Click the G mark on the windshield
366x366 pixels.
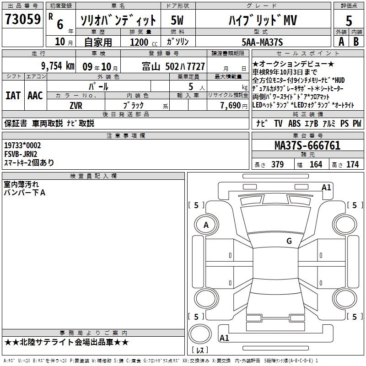coord(289,241)
